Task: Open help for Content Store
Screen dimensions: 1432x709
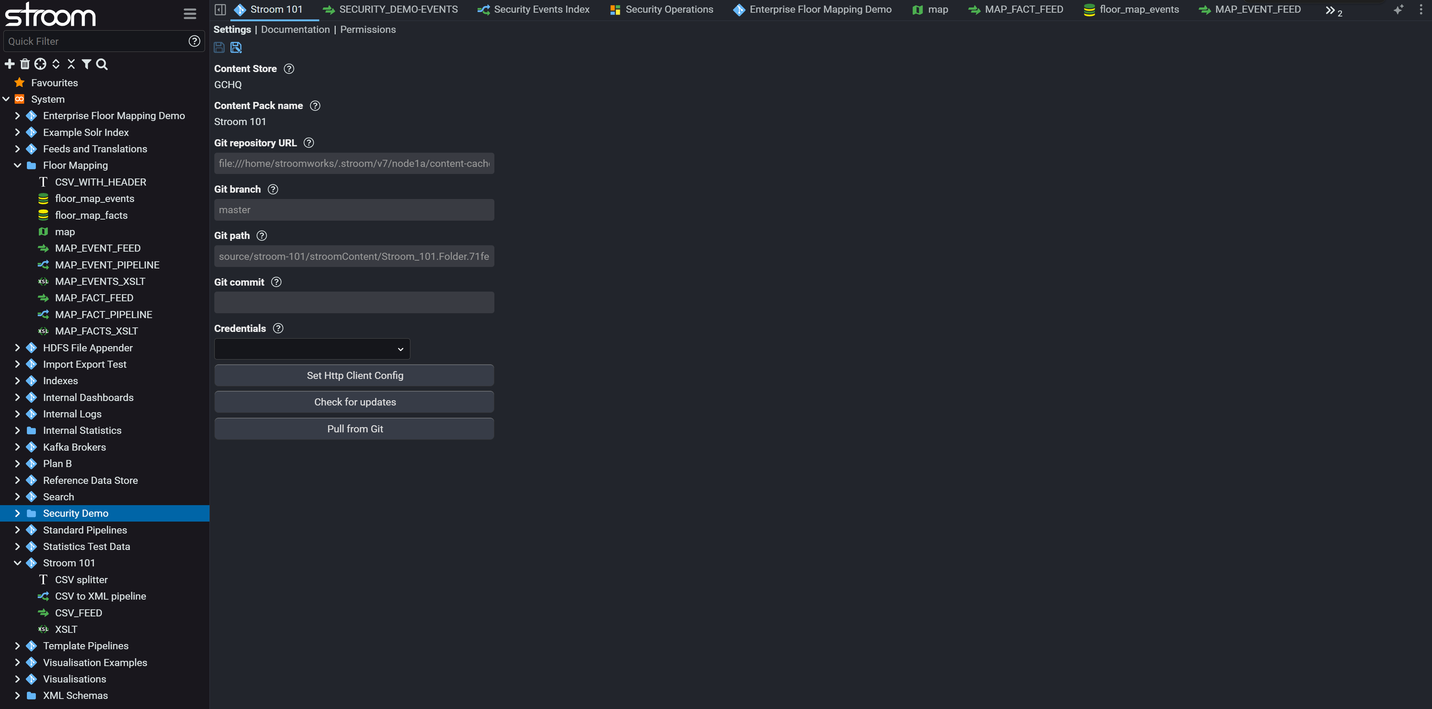Action: [289, 69]
